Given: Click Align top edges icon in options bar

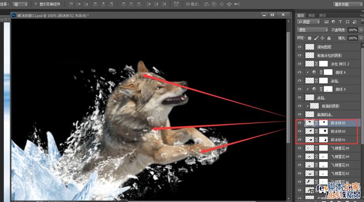Looking at the screenshot, I should pyautogui.click(x=71, y=4).
